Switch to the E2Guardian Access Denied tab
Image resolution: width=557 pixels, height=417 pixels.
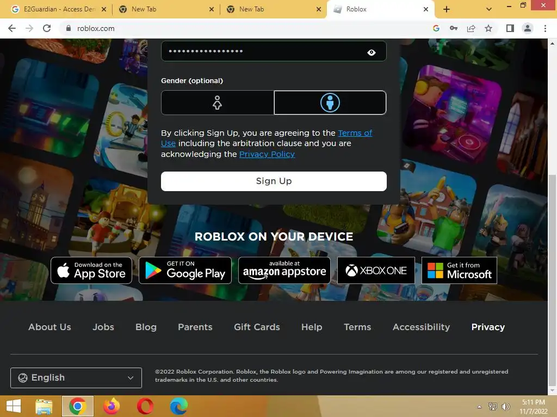[x=55, y=9]
